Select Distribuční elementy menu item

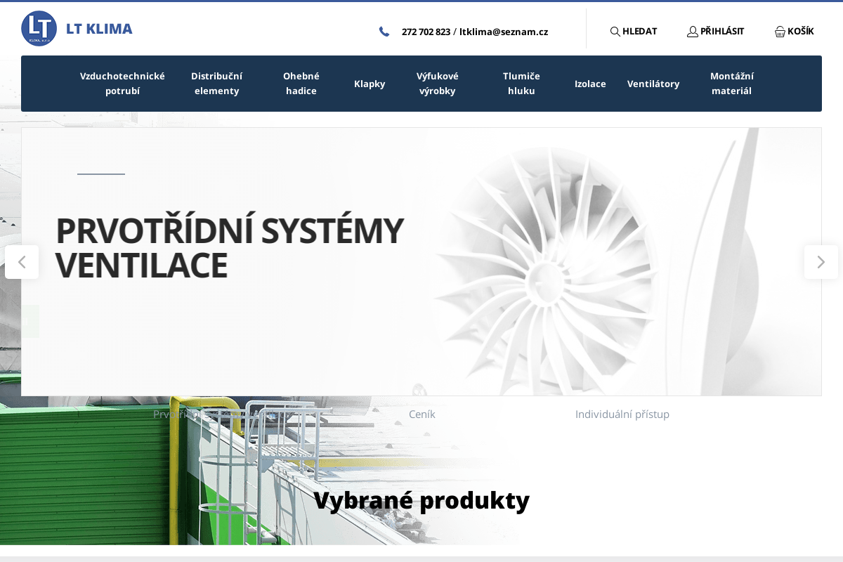(x=216, y=84)
